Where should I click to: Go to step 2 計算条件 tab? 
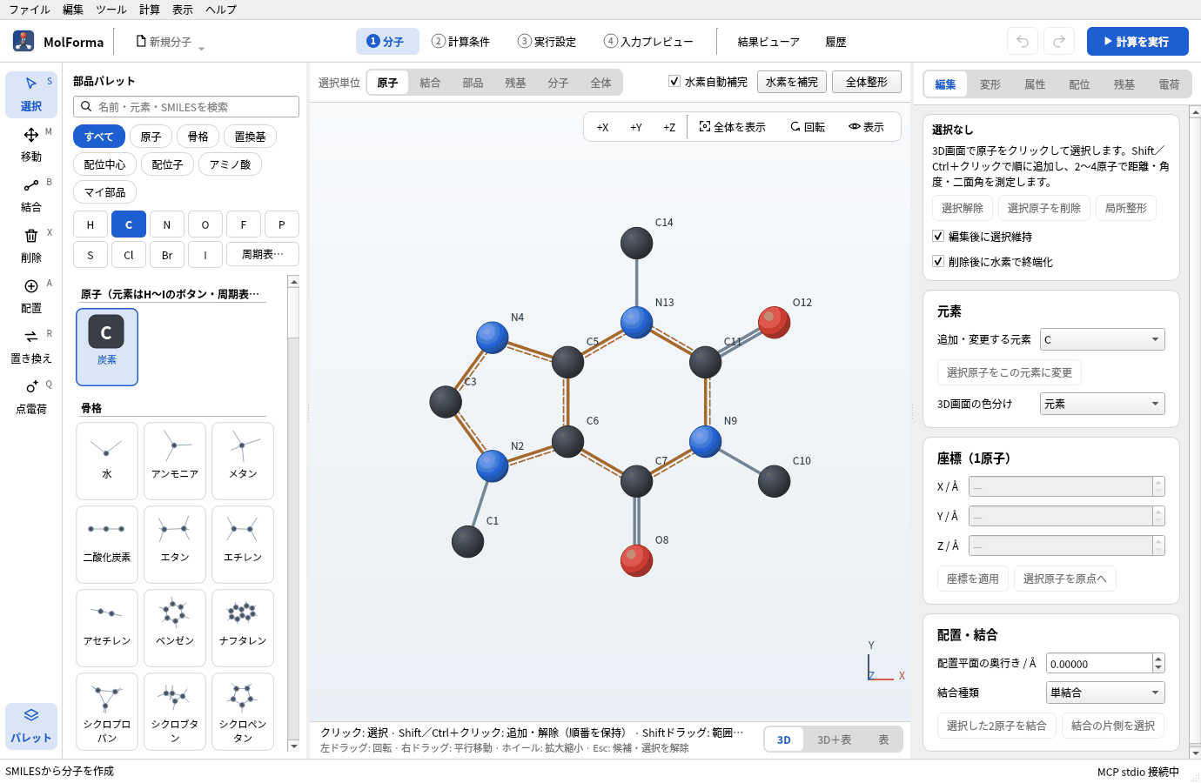coord(461,41)
